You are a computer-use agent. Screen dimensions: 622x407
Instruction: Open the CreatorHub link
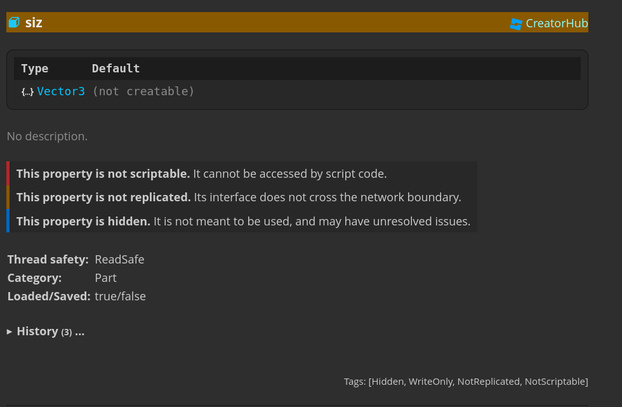(549, 23)
